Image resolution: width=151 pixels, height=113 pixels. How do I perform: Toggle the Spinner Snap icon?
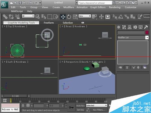[x=133, y=17]
